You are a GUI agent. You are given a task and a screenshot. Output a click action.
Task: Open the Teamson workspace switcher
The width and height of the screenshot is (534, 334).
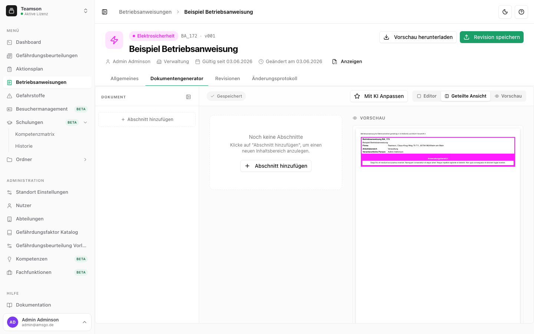tap(47, 11)
